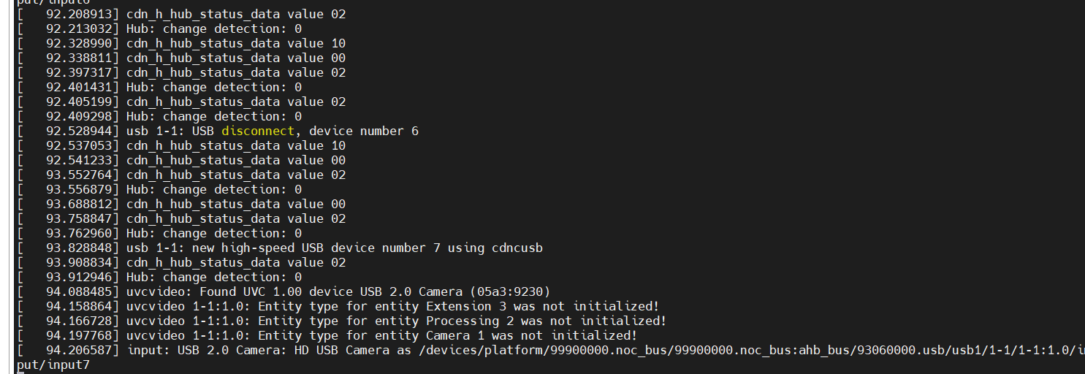Image resolution: width=1085 pixels, height=374 pixels.
Task: Click "device number 6" in the disconnect line
Action: [363, 131]
